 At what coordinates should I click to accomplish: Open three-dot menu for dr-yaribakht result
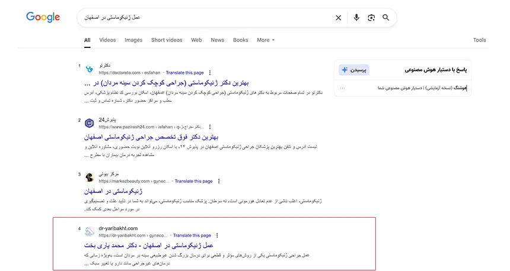pyautogui.click(x=217, y=235)
